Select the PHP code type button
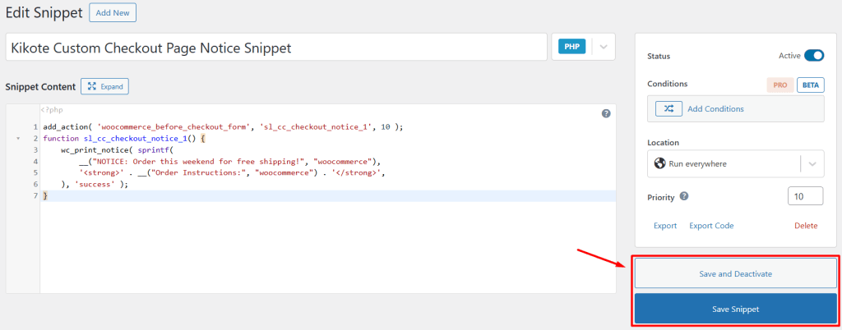This screenshot has width=842, height=330. coord(571,47)
